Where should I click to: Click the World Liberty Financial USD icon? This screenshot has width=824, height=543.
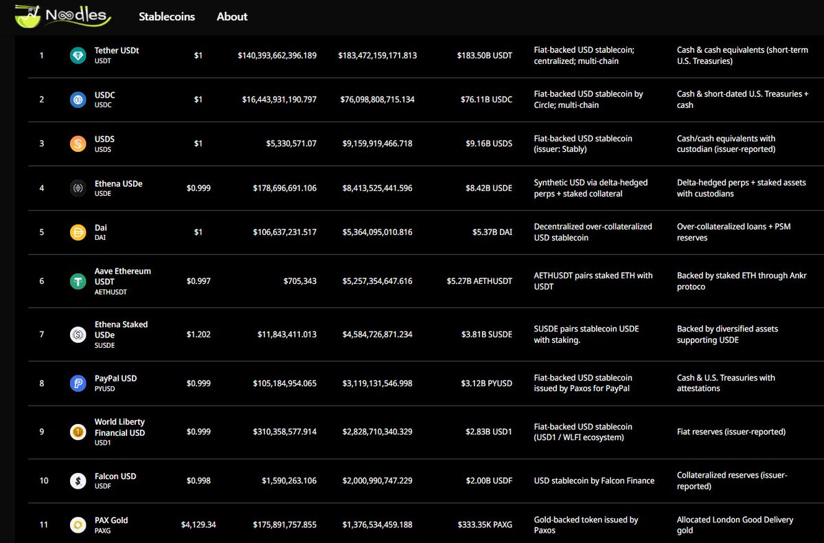point(78,432)
